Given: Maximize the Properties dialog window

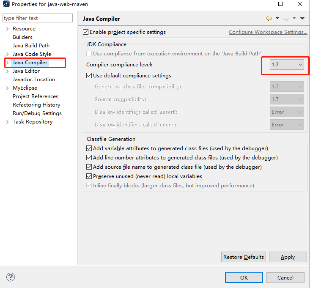Looking at the screenshot, I should click(280, 4).
